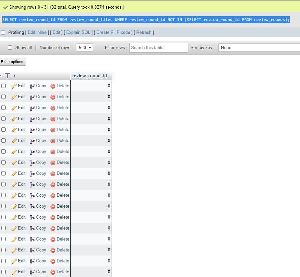
Task: Click the Copy icon in the first row
Action: [32, 86]
